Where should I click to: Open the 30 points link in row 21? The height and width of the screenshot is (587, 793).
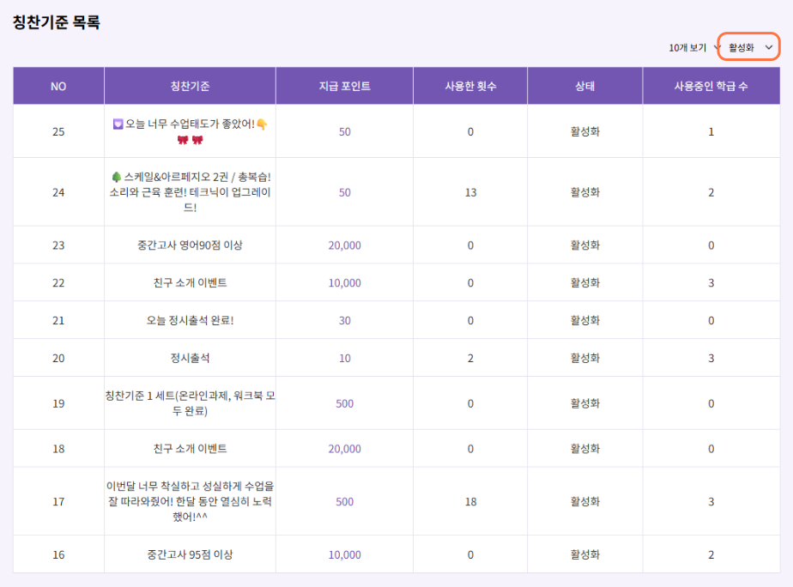(344, 321)
